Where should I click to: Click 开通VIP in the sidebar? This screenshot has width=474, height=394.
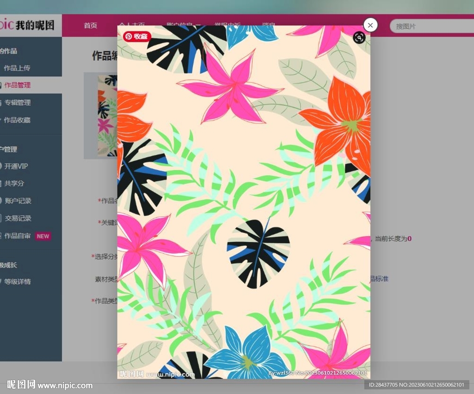(16, 166)
